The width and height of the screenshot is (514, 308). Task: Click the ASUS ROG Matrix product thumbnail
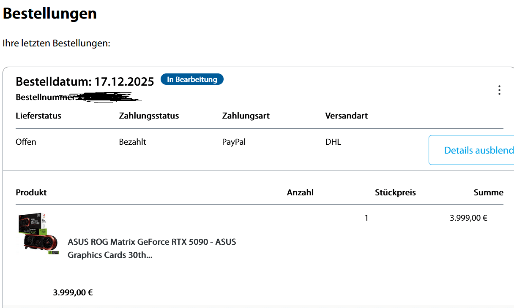click(x=38, y=235)
